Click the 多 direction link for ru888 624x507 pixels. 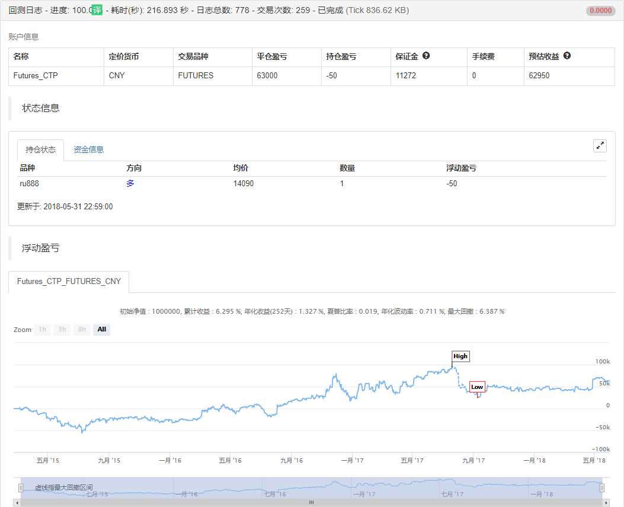[x=130, y=184]
